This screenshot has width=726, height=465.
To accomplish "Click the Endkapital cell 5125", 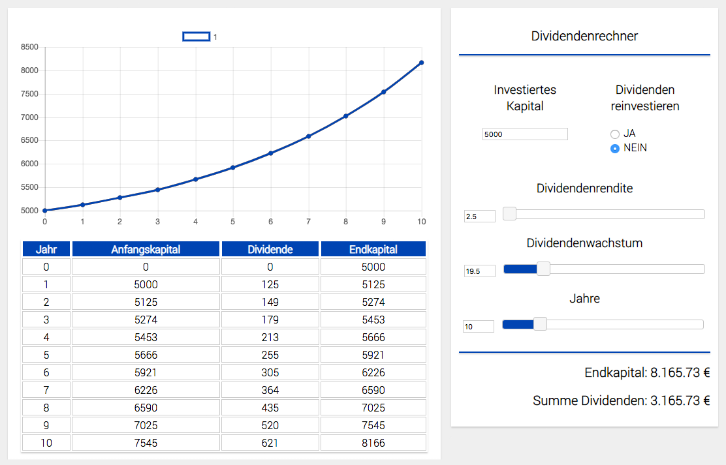I will pos(373,284).
